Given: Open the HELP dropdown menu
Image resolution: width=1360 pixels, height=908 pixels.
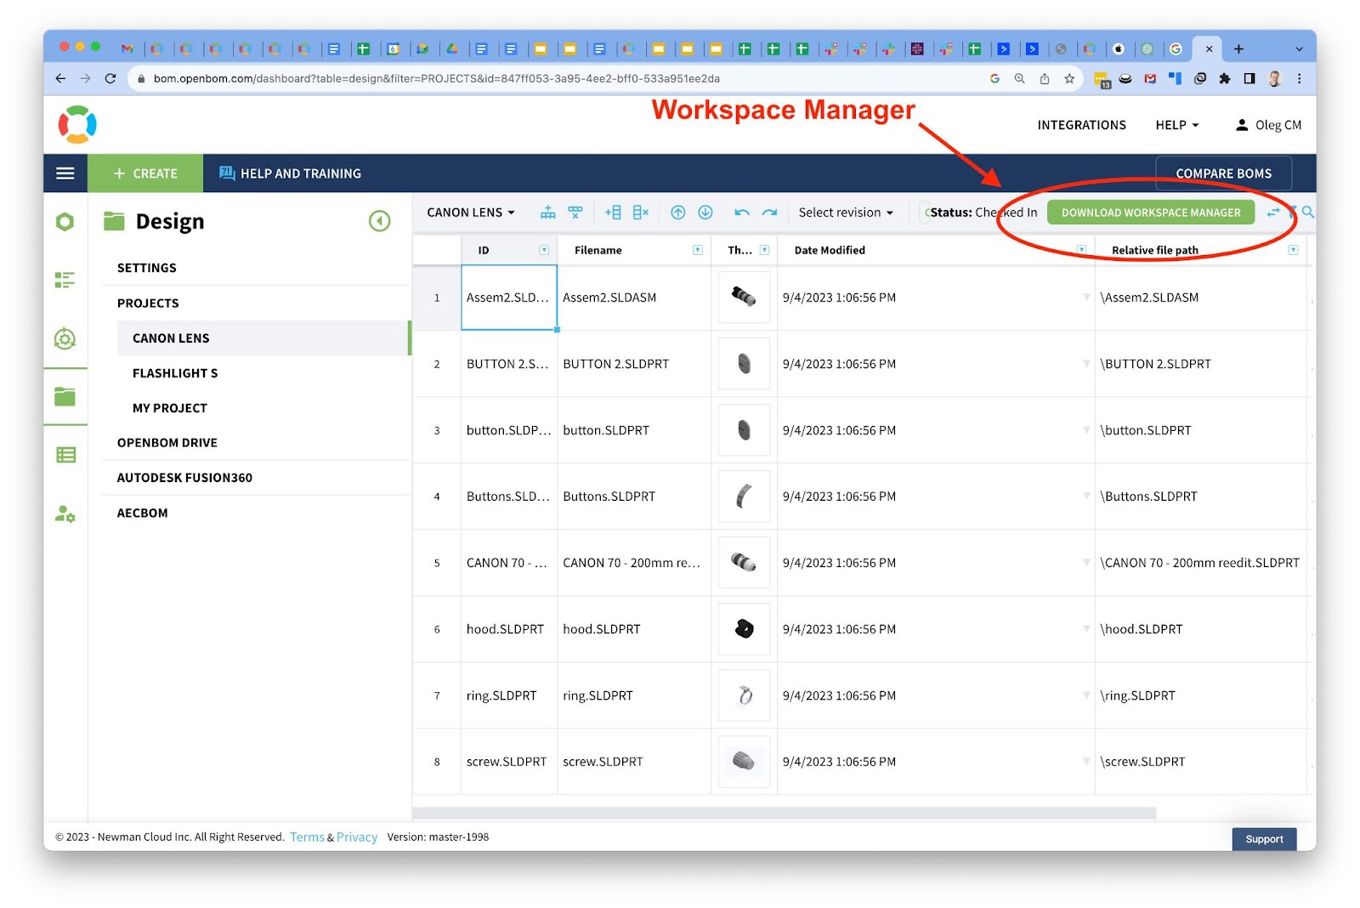Looking at the screenshot, I should (1177, 125).
